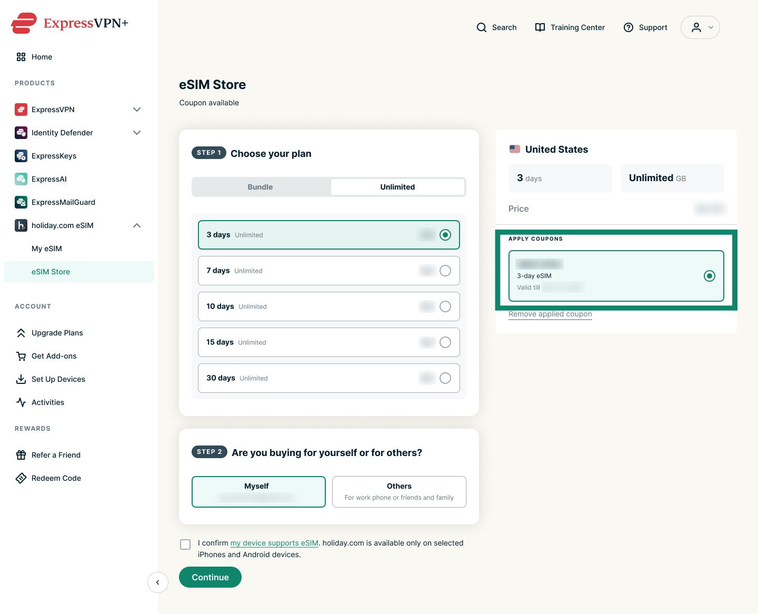Click the Refer a Friend gift icon

[x=21, y=455]
